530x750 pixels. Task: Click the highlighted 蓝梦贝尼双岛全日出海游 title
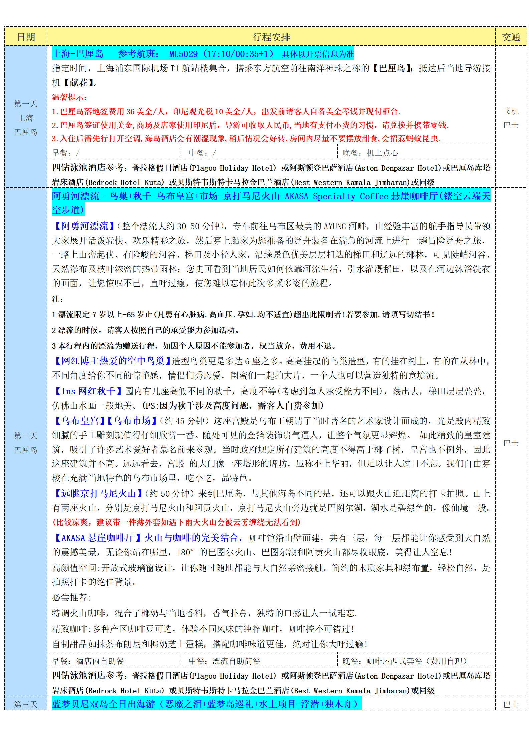(x=206, y=704)
